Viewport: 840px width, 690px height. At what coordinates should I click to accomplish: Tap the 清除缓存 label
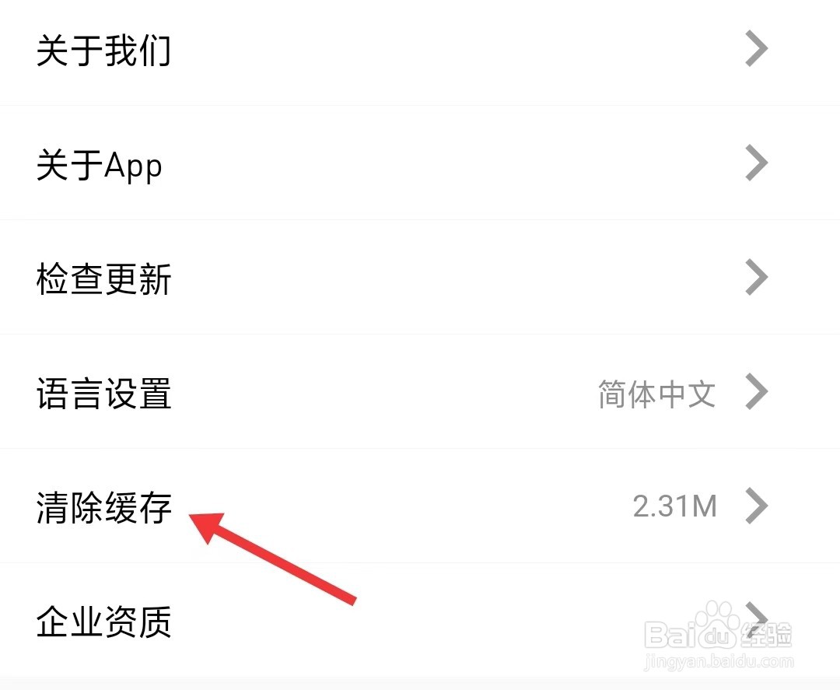103,507
